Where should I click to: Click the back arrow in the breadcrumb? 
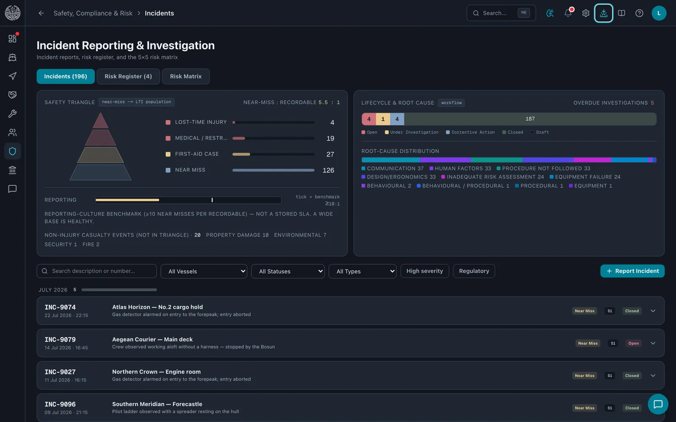click(41, 13)
